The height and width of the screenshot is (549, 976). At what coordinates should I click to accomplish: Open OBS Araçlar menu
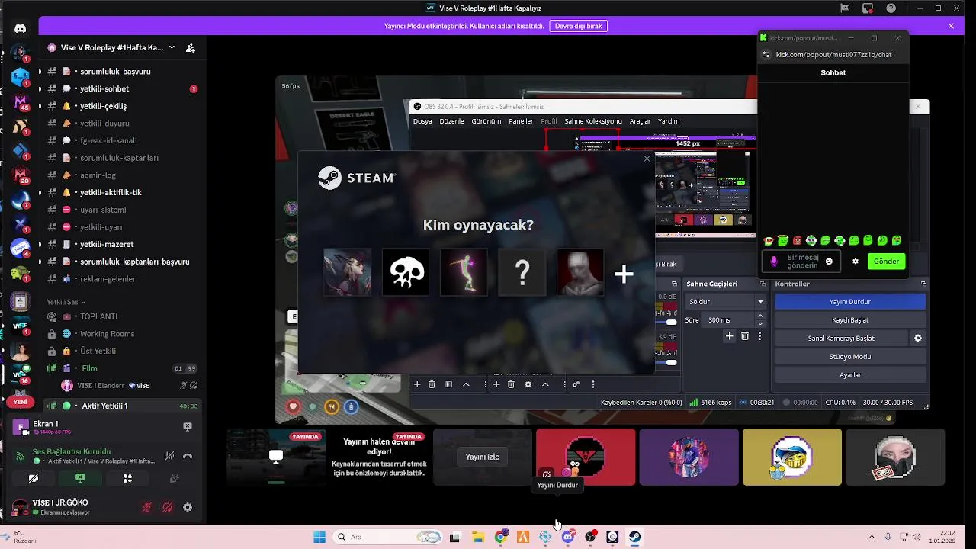pyautogui.click(x=640, y=121)
